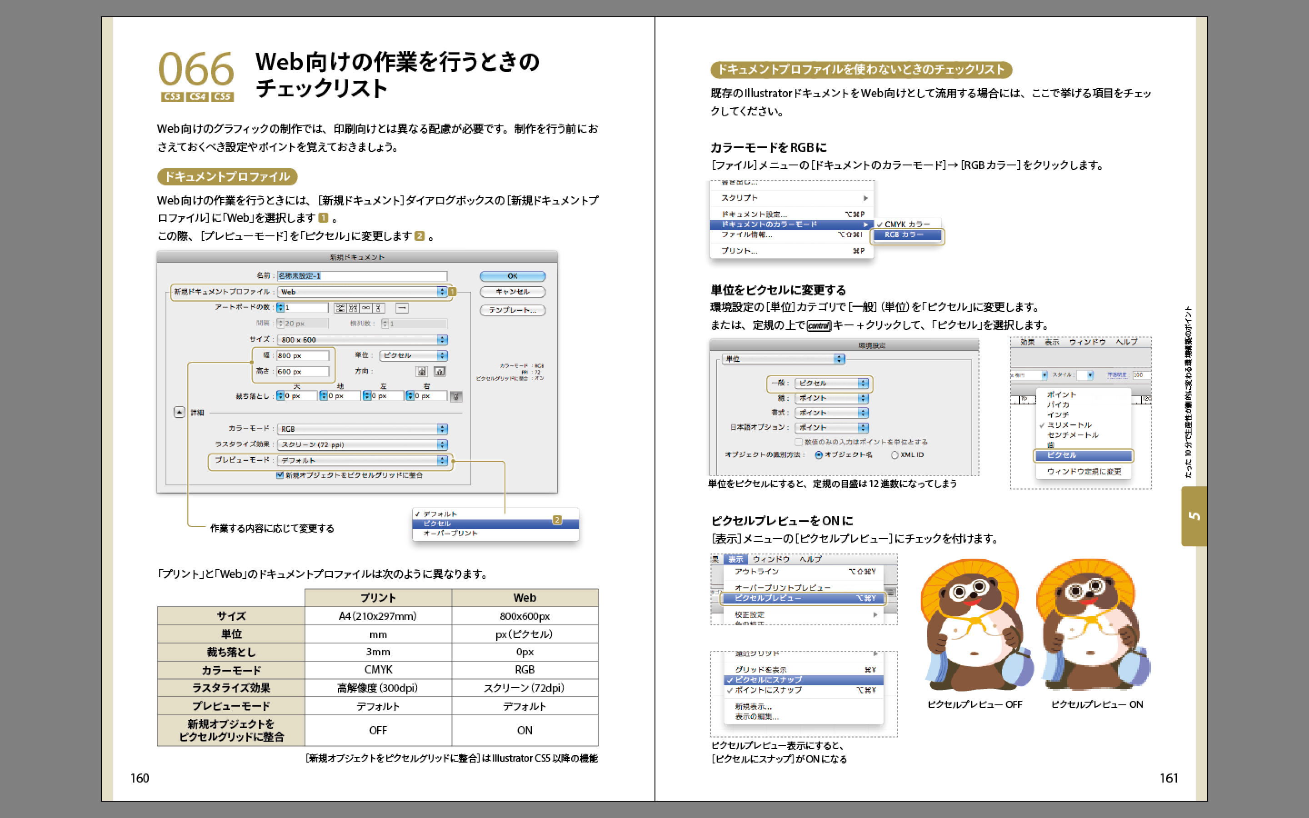Image resolution: width=1309 pixels, height=818 pixels.
Task: Choose the arrange-by-column artboard layout icon
Action: click(x=379, y=308)
